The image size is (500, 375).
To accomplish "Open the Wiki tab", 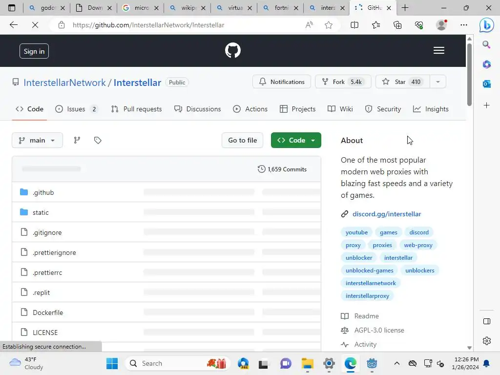I will click(x=340, y=109).
